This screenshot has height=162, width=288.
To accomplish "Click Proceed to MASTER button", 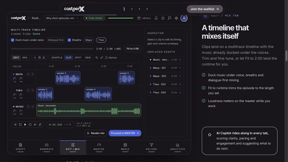I will click(x=125, y=133).
